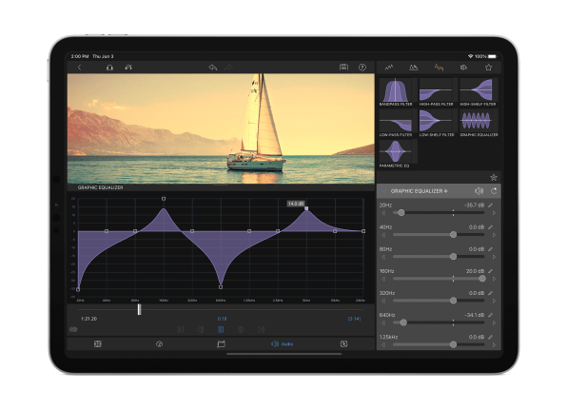Select the High-Pass Filter preset
The width and height of the screenshot is (567, 410).
pyautogui.click(x=436, y=92)
